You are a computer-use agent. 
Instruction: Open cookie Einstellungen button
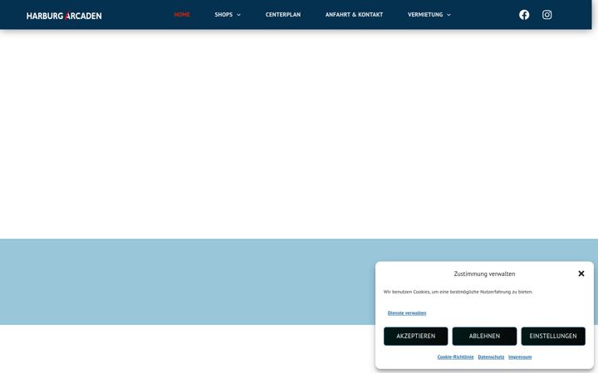pos(553,336)
